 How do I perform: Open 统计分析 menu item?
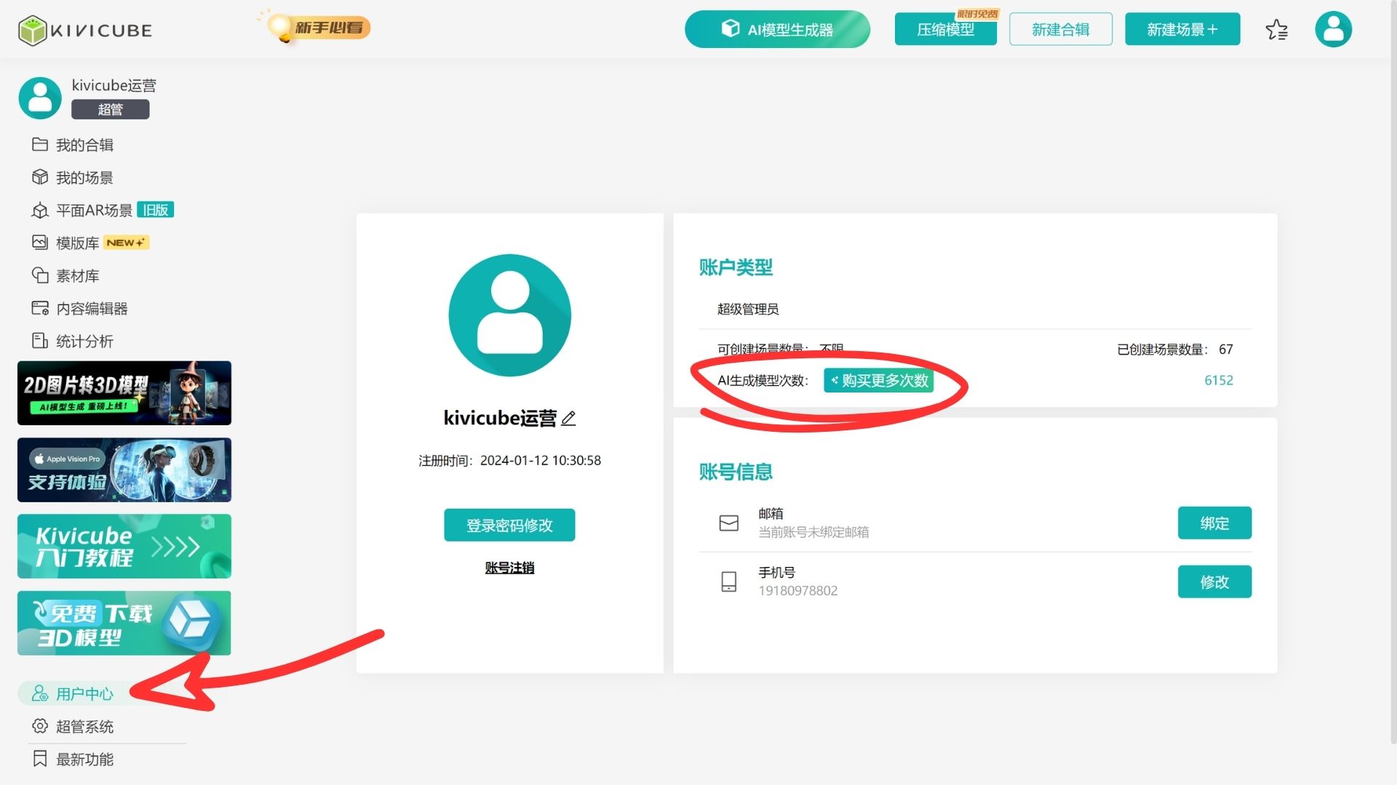[x=84, y=341]
